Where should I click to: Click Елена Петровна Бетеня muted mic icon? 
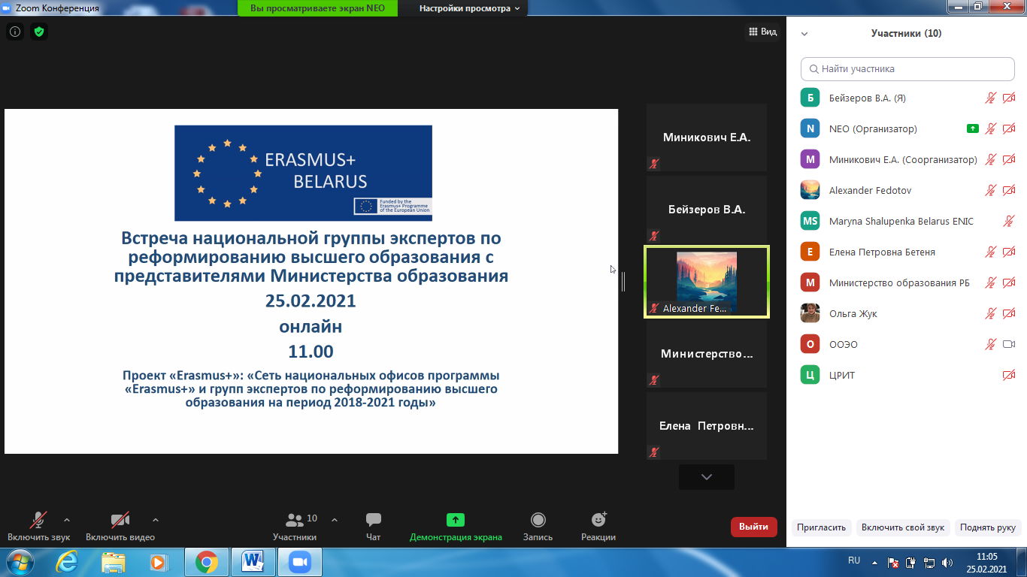tap(991, 252)
